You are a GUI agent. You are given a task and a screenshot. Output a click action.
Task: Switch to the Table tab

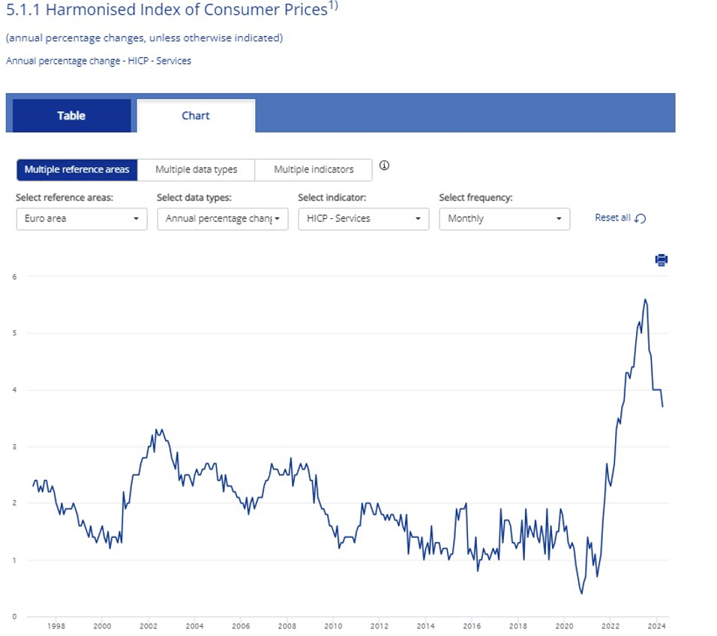[x=71, y=115]
